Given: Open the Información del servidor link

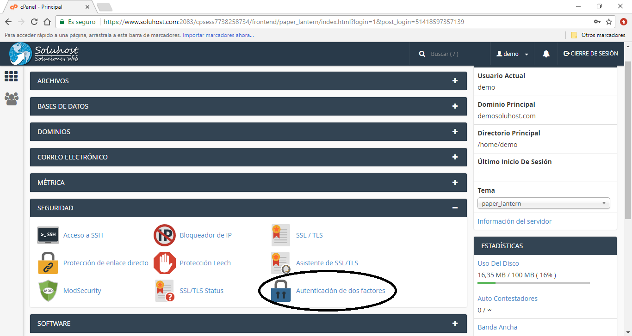Looking at the screenshot, I should click(x=514, y=221).
